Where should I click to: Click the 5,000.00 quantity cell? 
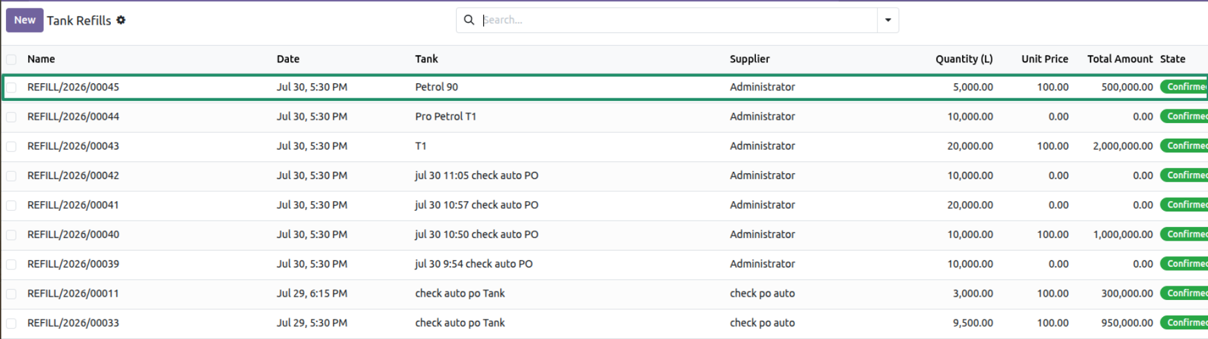coord(973,87)
